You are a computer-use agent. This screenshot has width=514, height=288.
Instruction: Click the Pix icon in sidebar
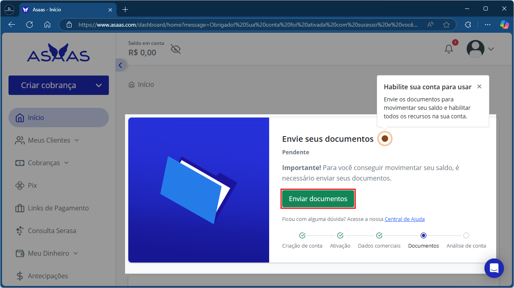(x=20, y=185)
